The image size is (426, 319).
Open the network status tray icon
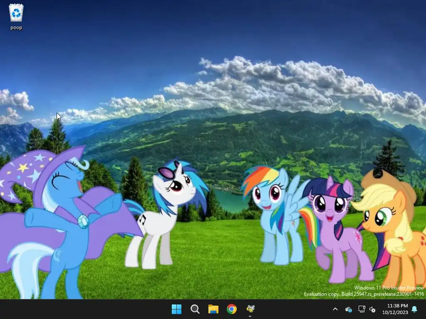coord(362,309)
